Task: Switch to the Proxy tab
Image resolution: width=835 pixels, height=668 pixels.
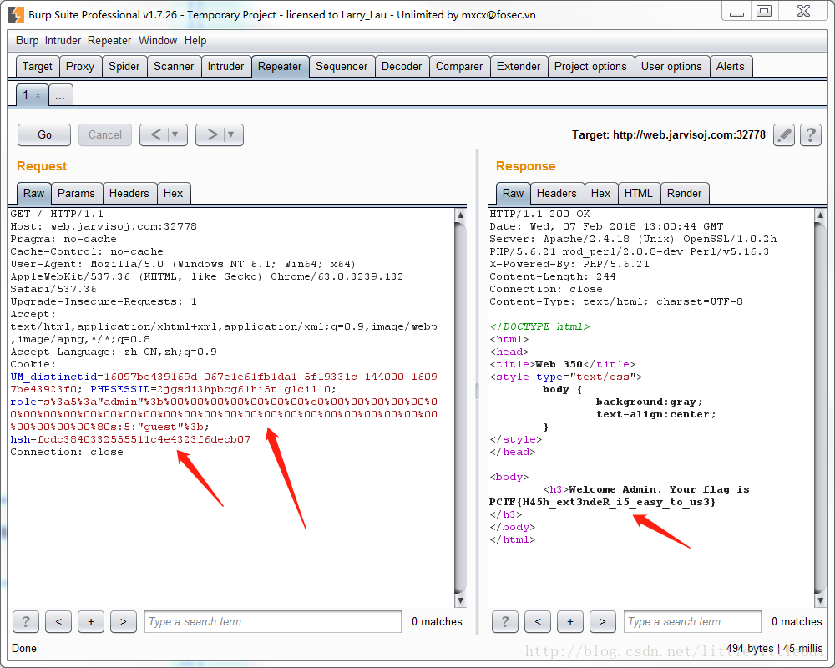Action: [x=80, y=67]
